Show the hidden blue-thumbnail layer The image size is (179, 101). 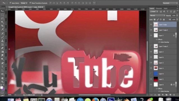coord(151,74)
